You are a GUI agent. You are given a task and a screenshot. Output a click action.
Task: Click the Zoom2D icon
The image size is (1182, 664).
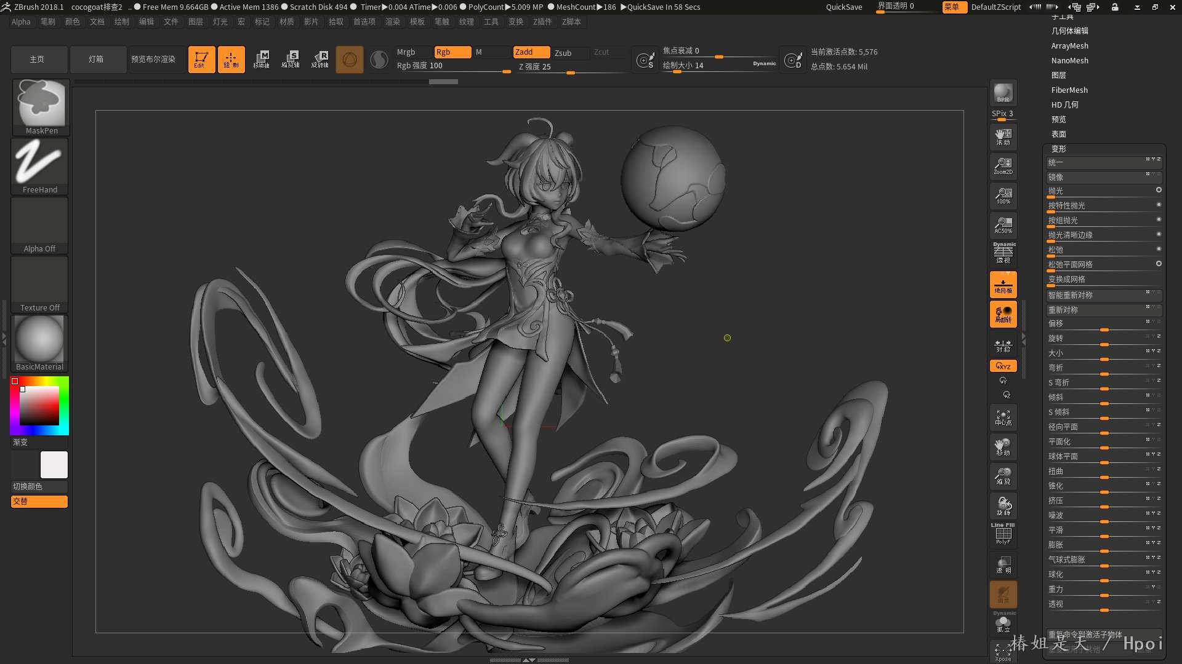click(x=1003, y=166)
